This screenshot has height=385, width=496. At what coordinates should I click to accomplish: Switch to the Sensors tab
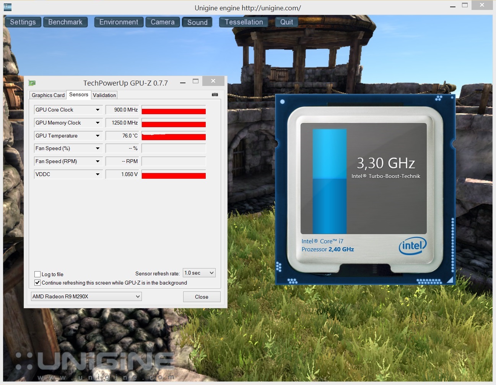pos(79,94)
